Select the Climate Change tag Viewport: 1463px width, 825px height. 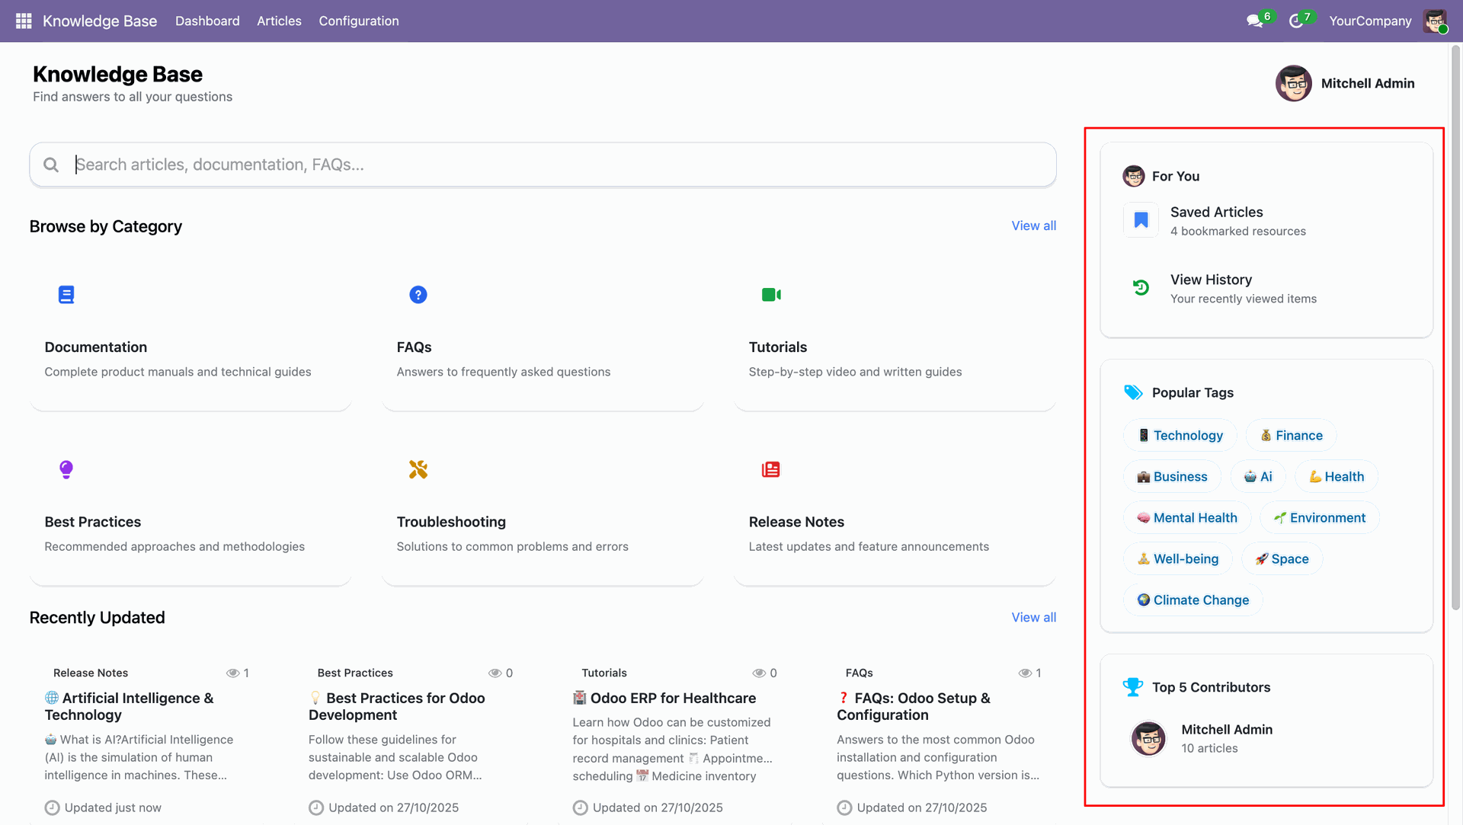[1192, 600]
